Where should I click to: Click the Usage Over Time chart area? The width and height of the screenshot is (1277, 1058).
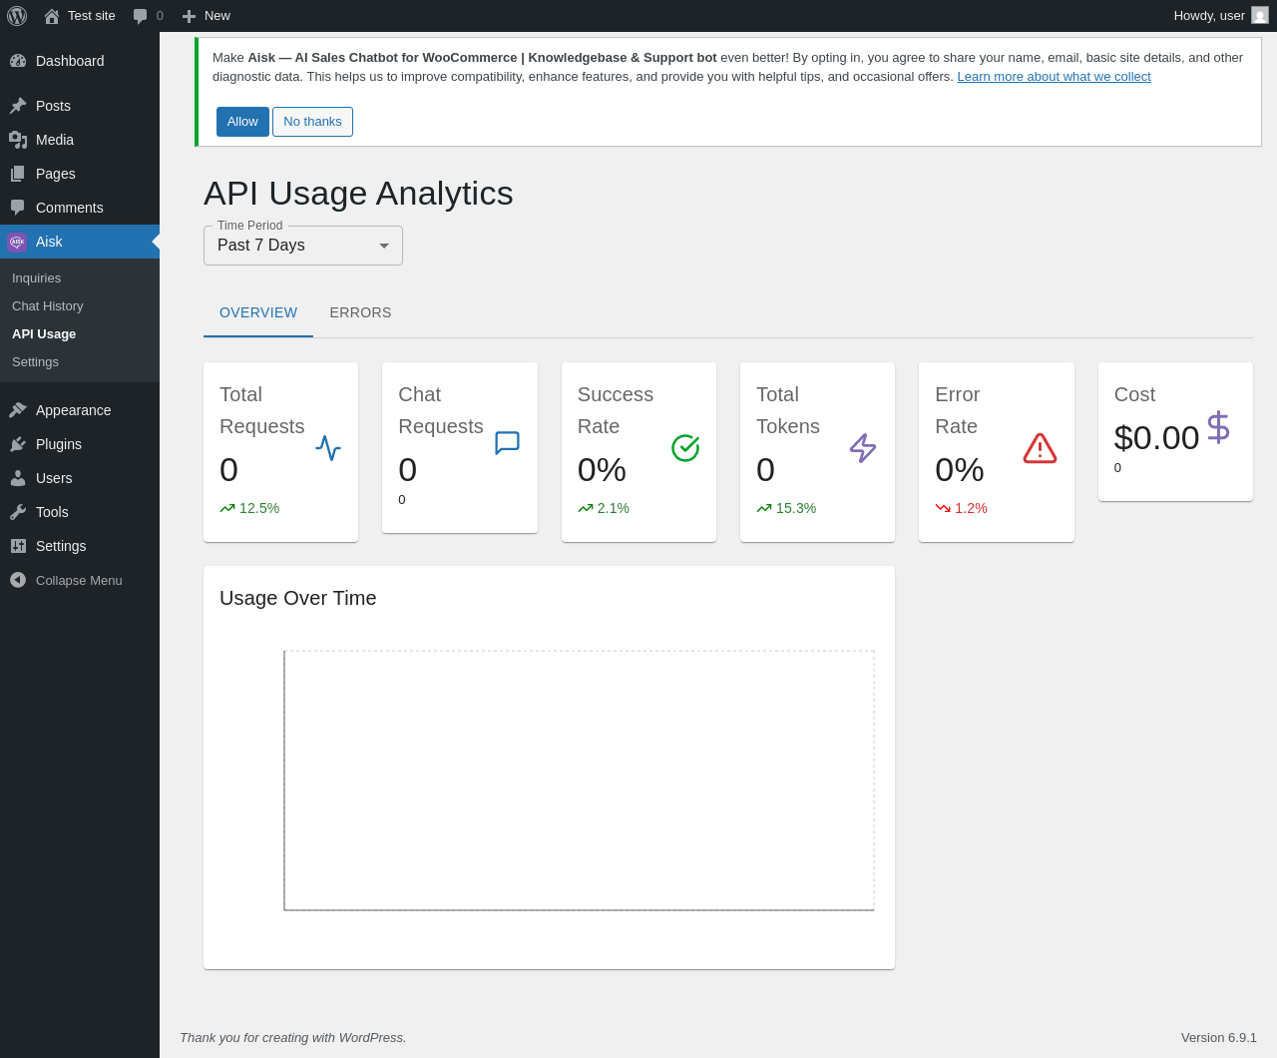579,781
